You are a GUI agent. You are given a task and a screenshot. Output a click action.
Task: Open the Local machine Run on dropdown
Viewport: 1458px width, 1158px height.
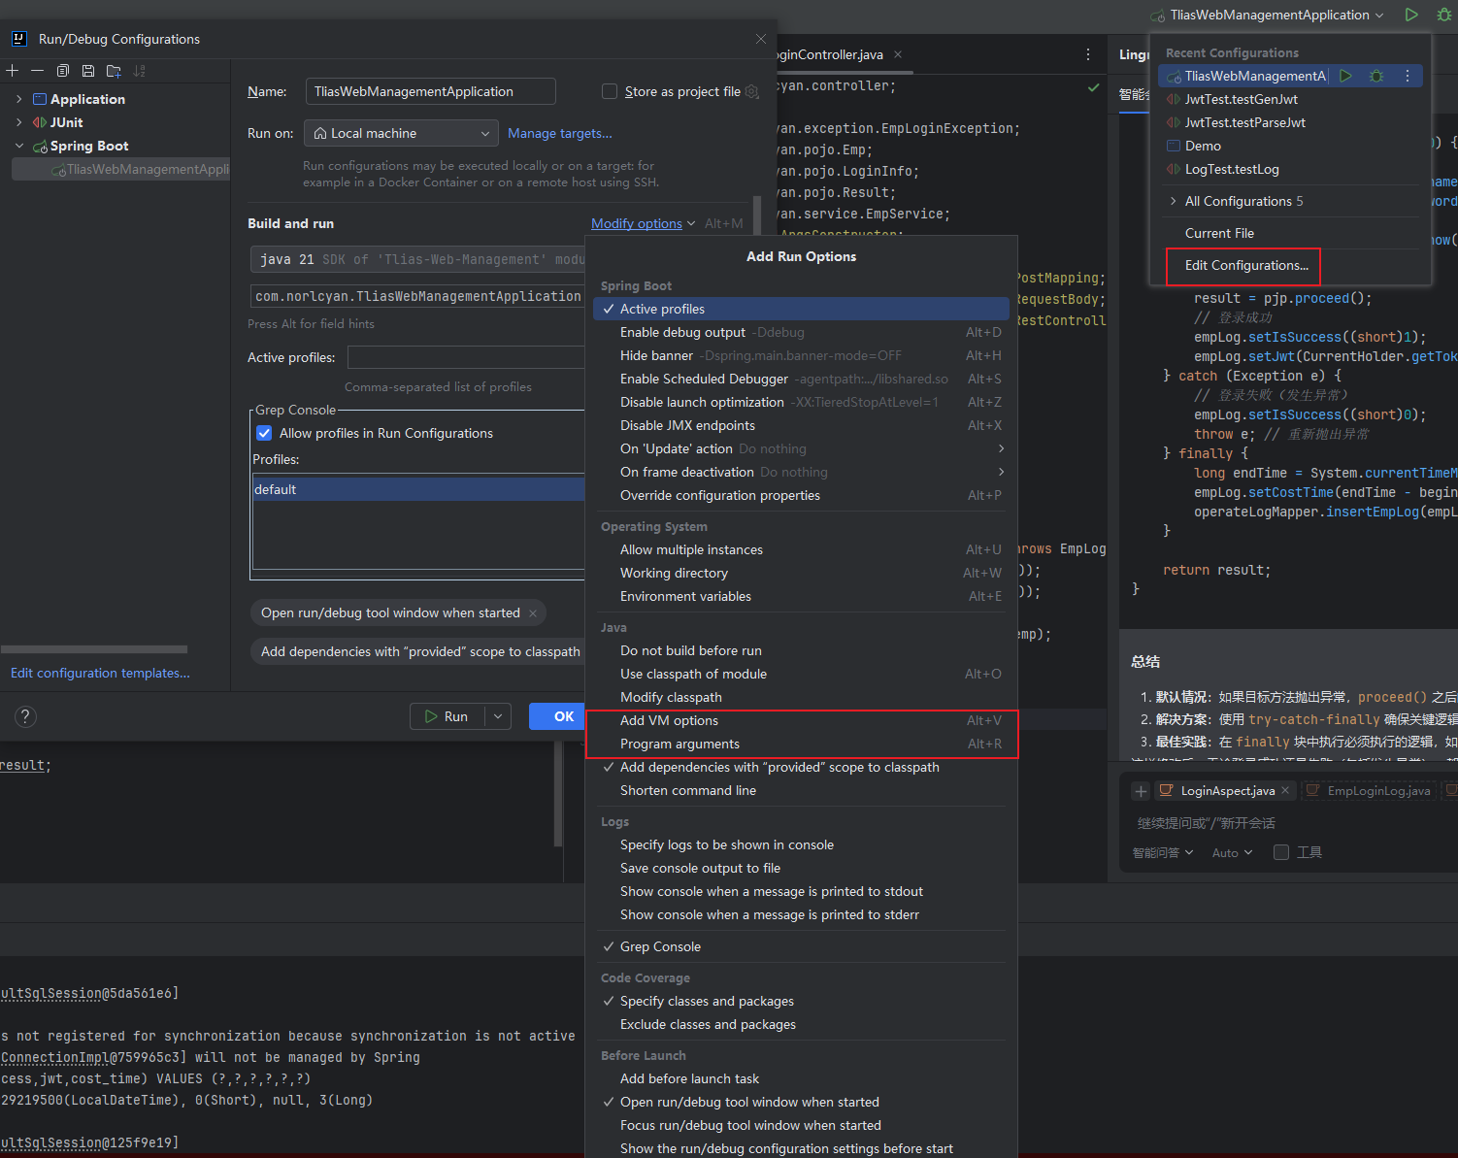point(401,133)
